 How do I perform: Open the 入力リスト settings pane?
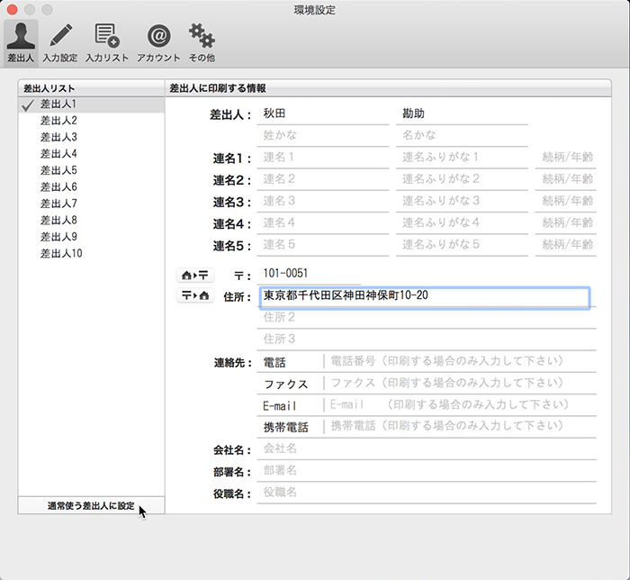107,42
